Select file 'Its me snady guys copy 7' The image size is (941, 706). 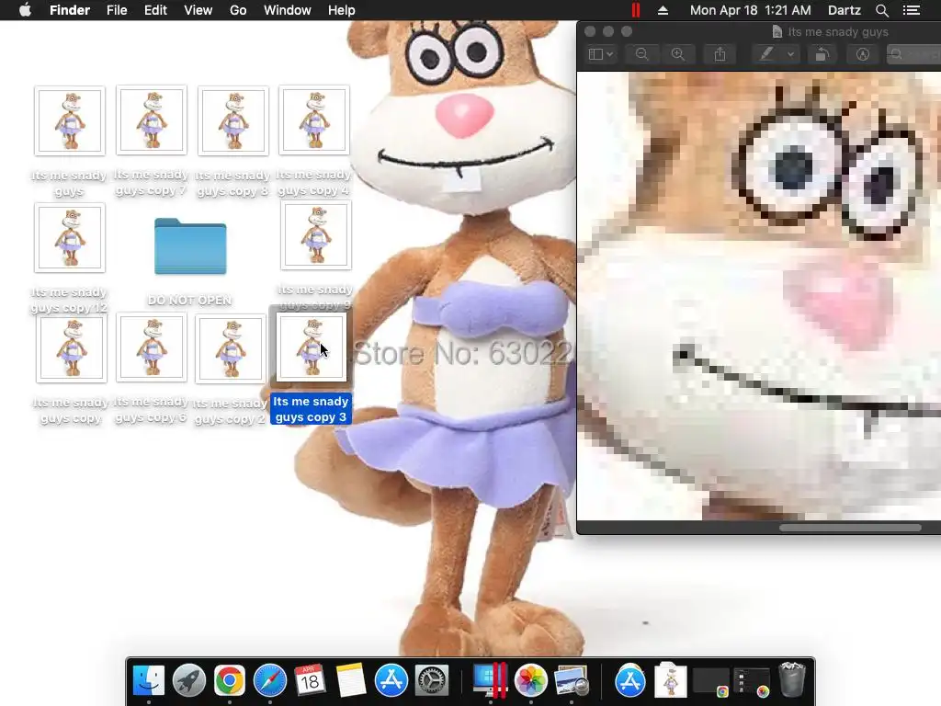click(x=152, y=120)
